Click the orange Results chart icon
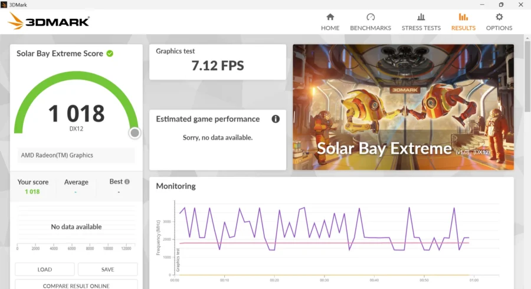 click(463, 17)
